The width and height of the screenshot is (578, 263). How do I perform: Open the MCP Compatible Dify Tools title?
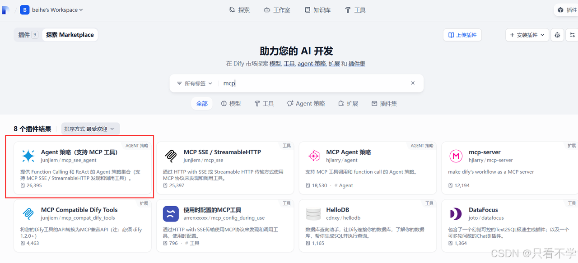(79, 210)
